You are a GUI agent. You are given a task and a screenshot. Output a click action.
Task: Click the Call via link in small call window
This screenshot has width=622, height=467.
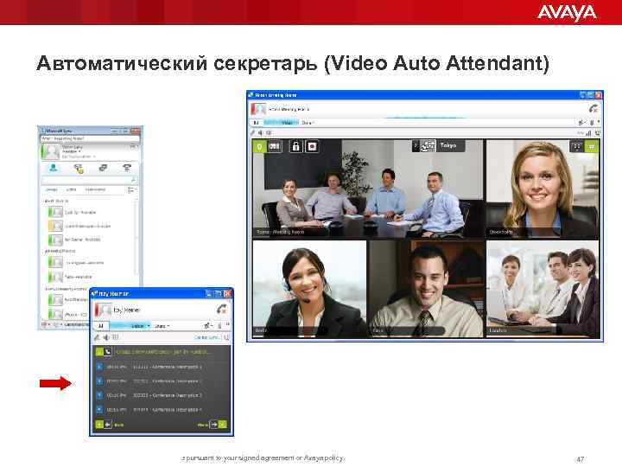(x=206, y=337)
